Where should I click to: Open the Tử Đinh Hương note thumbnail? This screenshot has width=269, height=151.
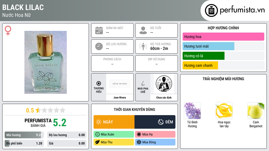192,111
